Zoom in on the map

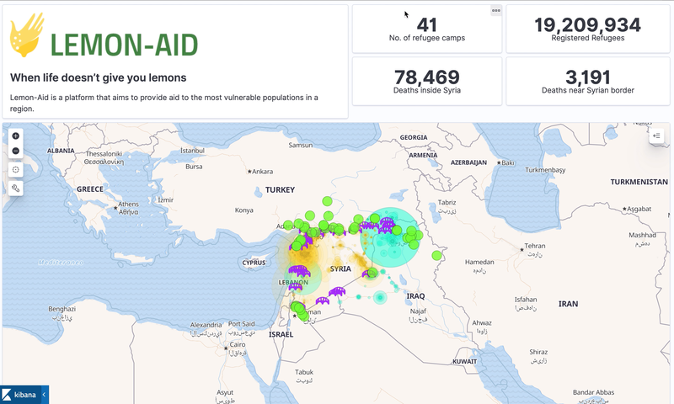(x=16, y=136)
